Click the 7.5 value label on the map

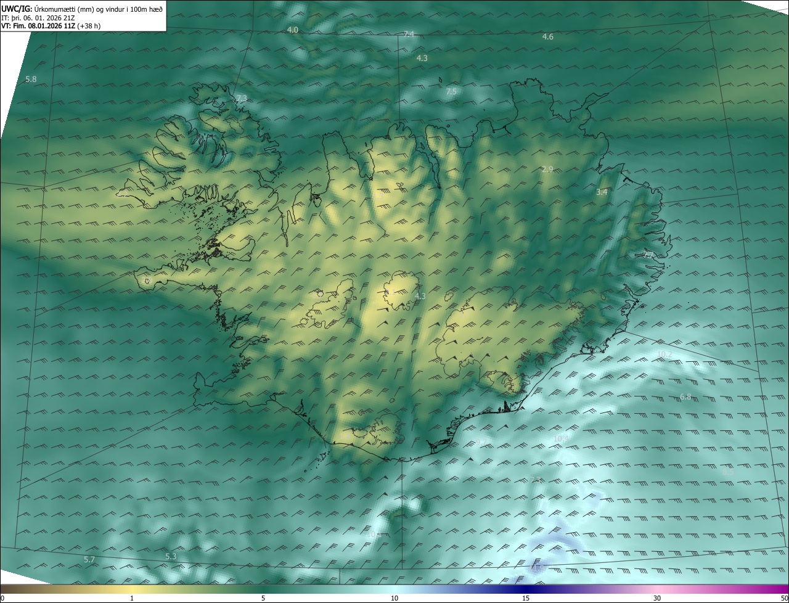point(451,91)
